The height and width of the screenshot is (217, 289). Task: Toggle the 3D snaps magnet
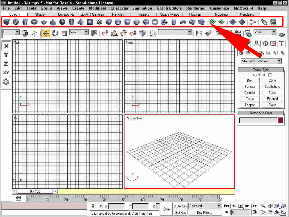click(105, 33)
